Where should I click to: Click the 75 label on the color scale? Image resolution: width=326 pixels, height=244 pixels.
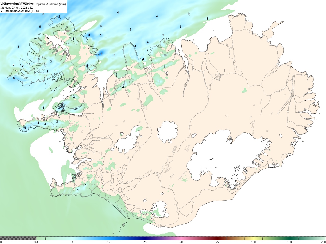tap(217, 242)
